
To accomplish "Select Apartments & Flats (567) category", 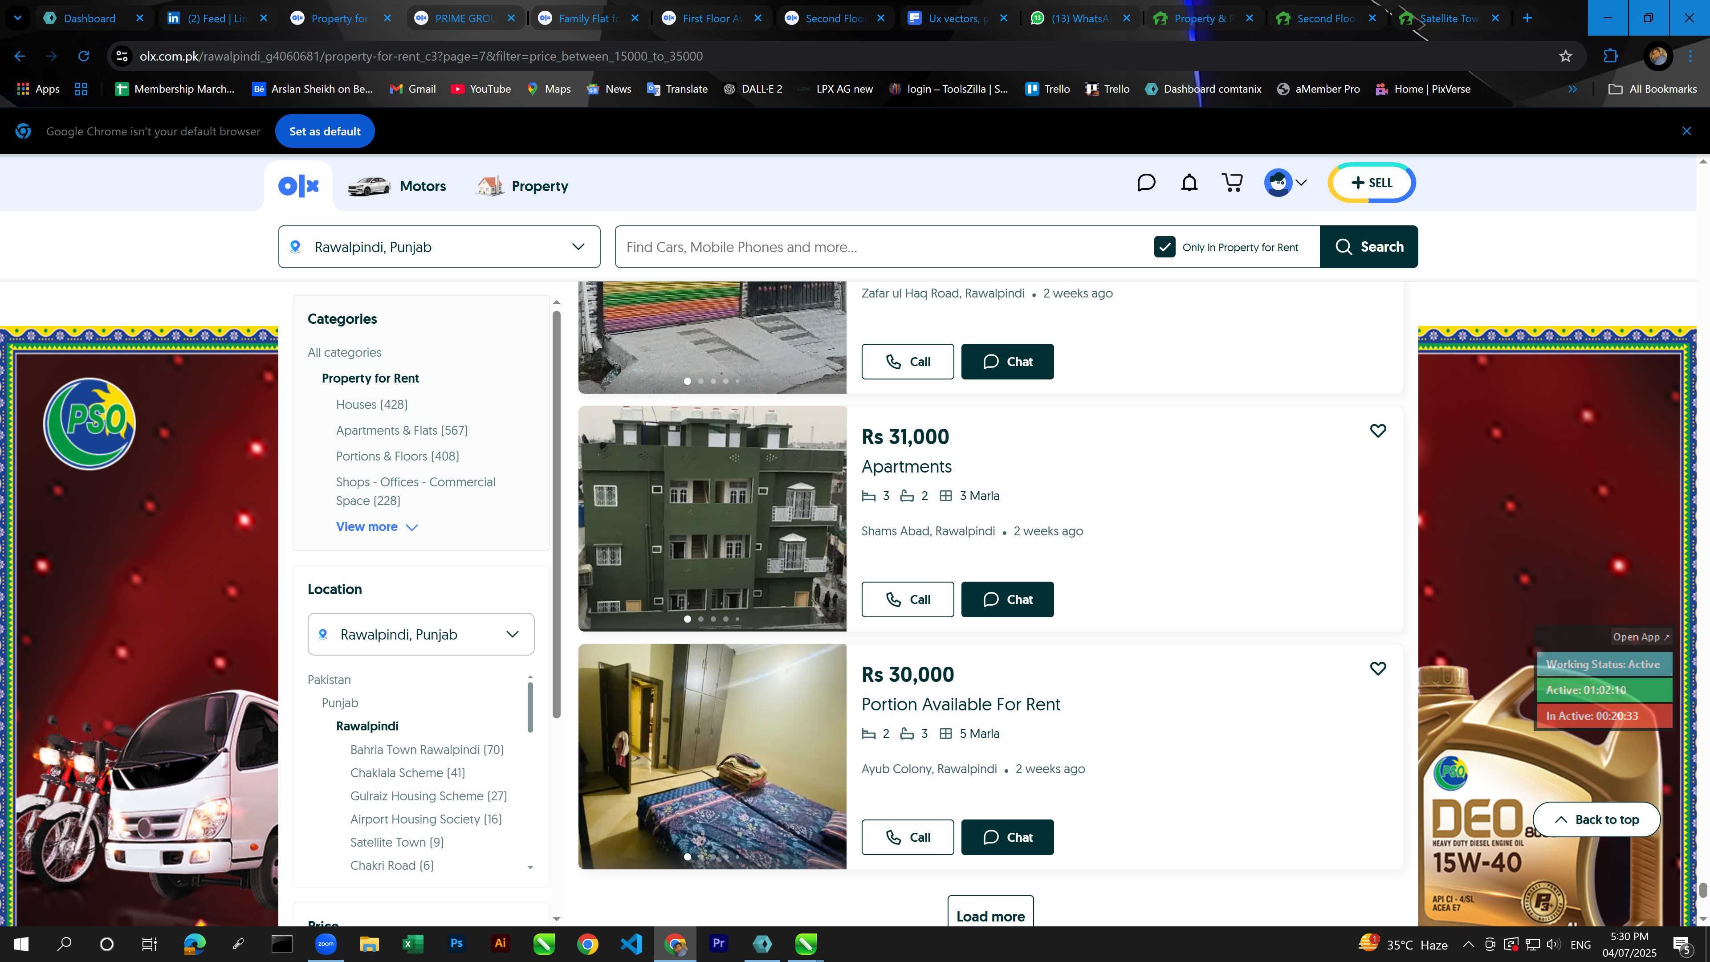I will tap(402, 430).
